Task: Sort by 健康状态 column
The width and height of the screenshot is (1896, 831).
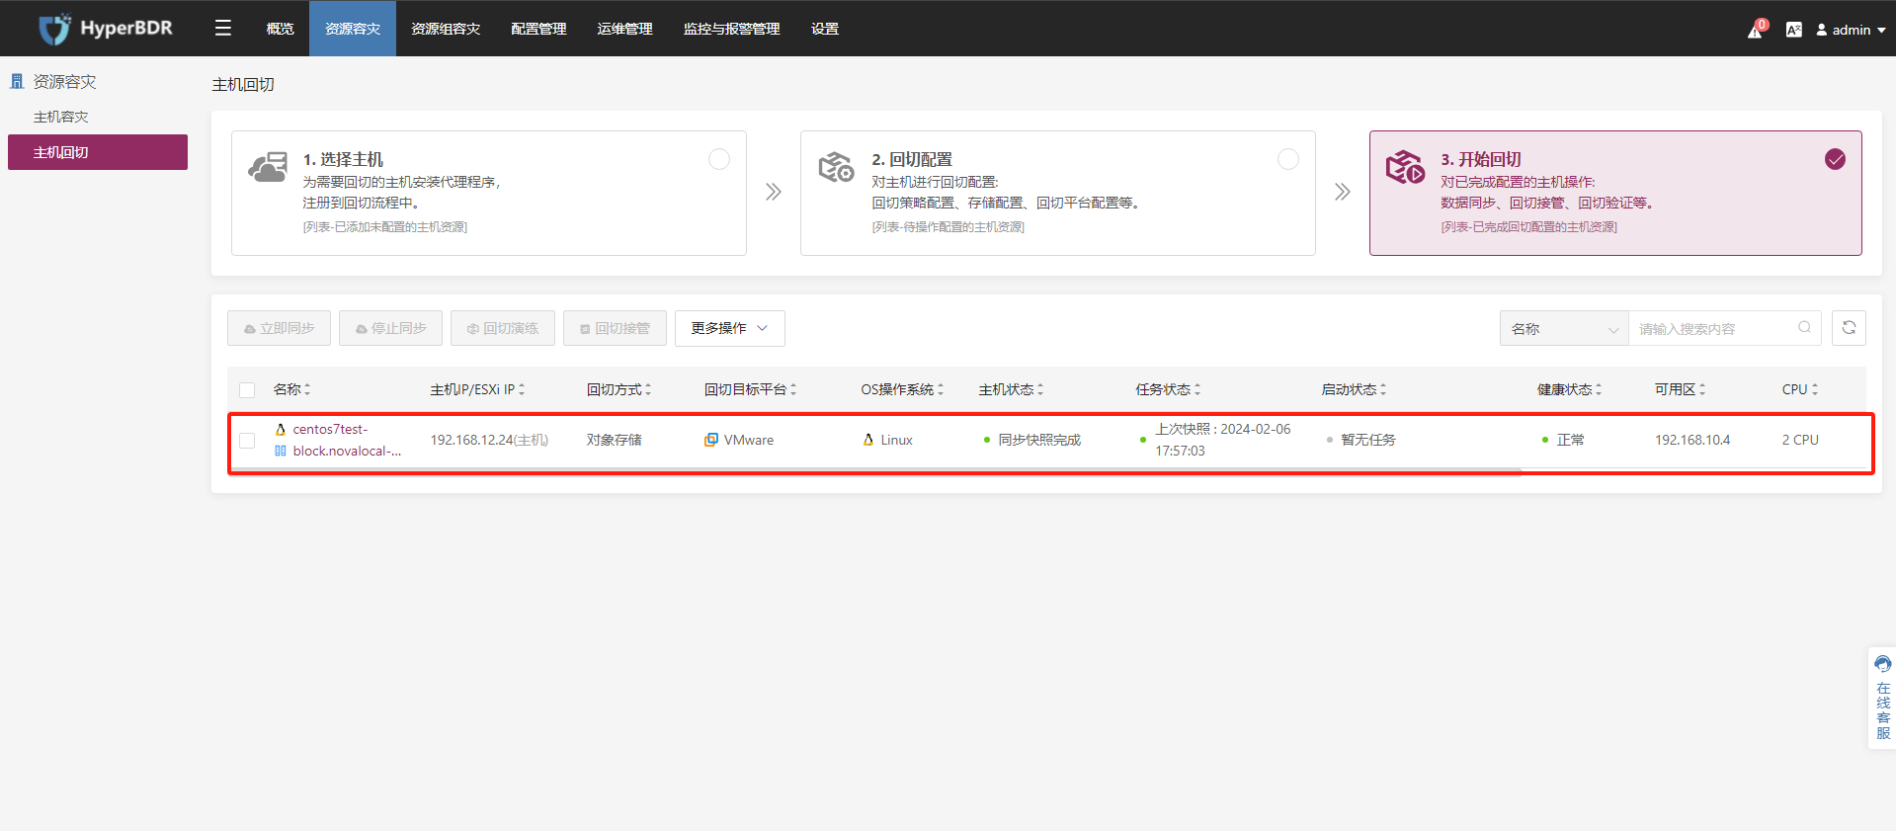Action: 1599,389
